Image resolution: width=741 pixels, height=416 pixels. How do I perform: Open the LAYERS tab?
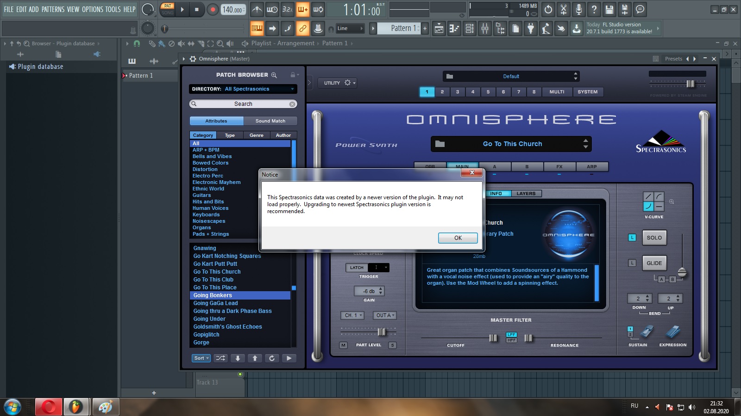click(x=526, y=194)
